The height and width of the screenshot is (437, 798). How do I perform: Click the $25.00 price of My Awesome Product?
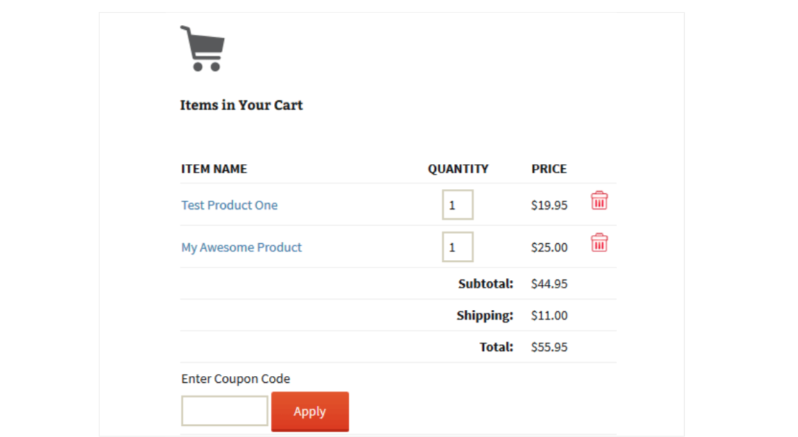click(549, 247)
